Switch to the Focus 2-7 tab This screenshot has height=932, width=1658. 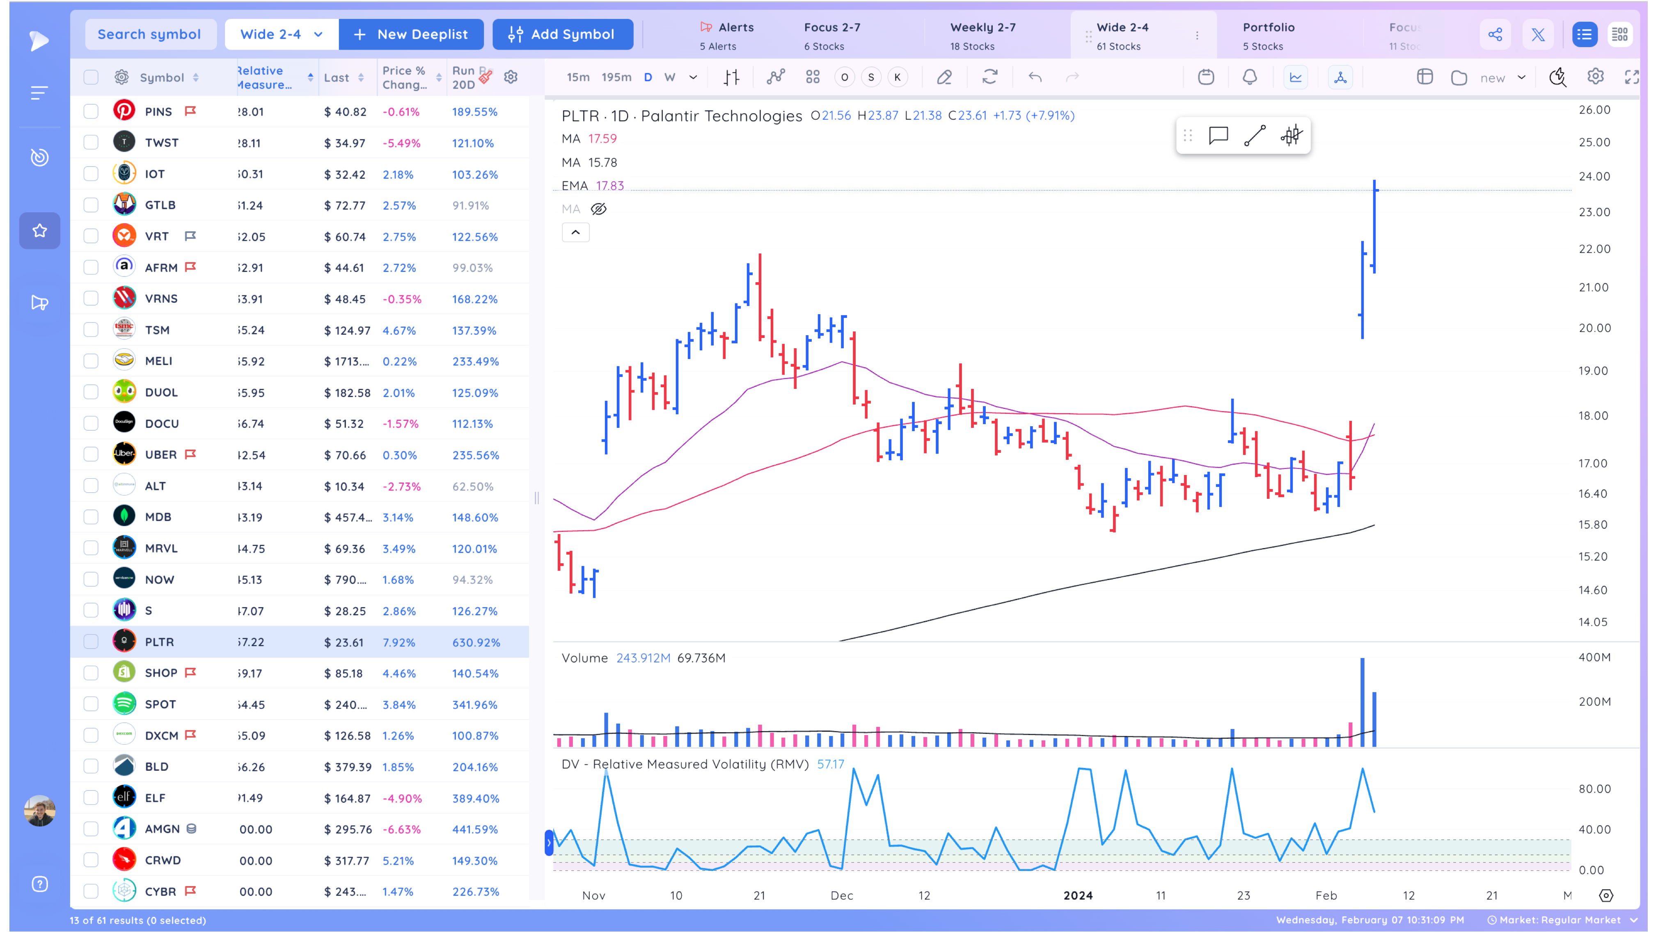tap(831, 36)
